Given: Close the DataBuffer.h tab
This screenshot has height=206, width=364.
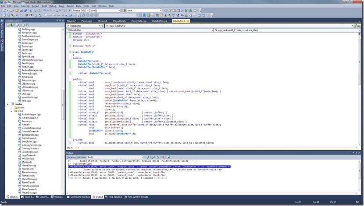Looking at the screenshot, I should pyautogui.click(x=188, y=21).
